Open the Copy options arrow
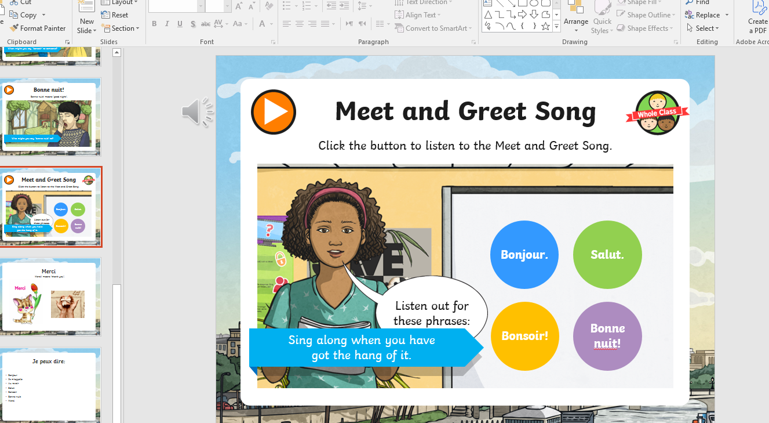Image resolution: width=769 pixels, height=423 pixels. tap(43, 16)
